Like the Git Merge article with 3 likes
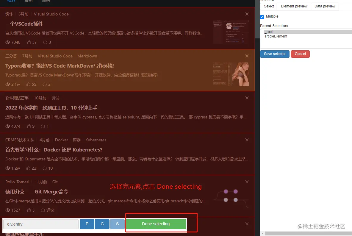 click(31, 210)
